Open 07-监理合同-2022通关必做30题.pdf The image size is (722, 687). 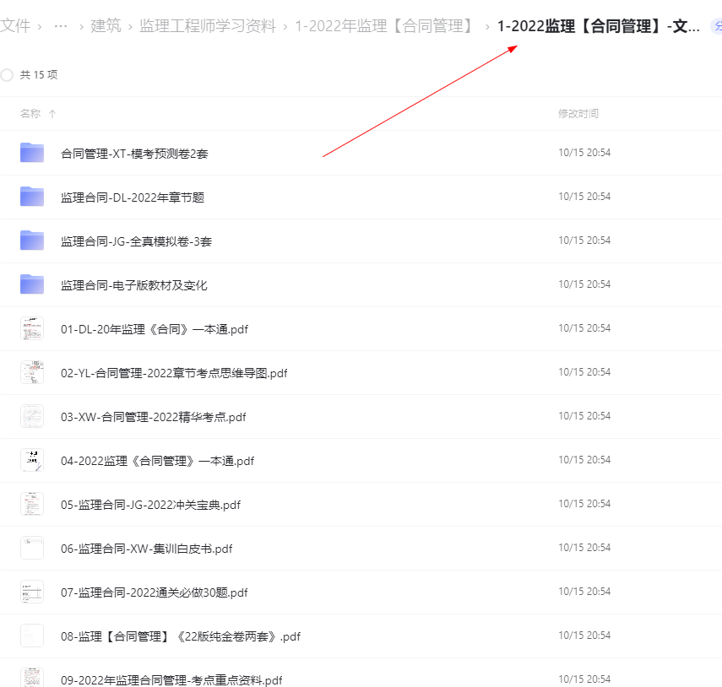point(155,592)
